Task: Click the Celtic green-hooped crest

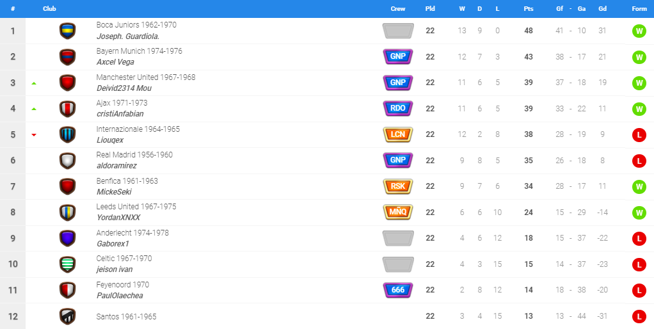Action: 67,264
